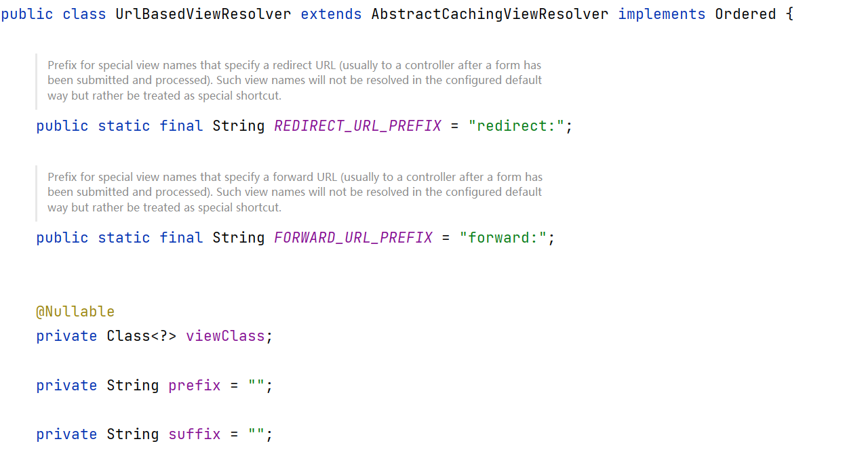Click the rendered doc comment about redirect URL

(x=294, y=81)
